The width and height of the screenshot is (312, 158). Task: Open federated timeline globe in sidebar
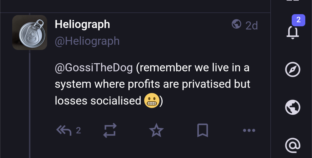(293, 107)
